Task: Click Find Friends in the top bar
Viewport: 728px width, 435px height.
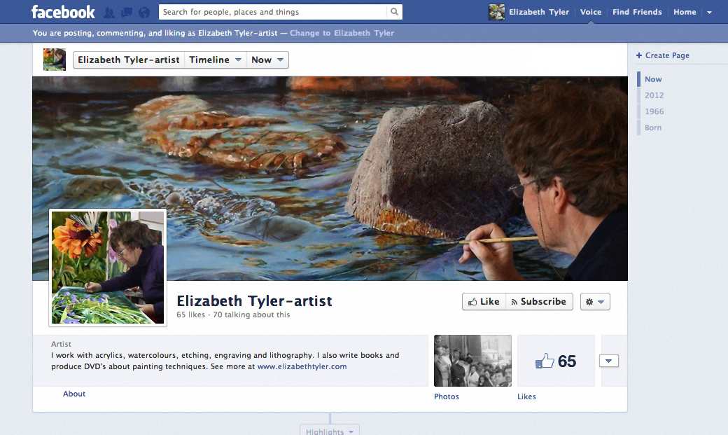Action: (637, 11)
